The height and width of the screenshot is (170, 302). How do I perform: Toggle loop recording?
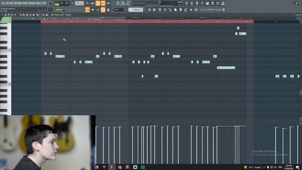point(108,3)
